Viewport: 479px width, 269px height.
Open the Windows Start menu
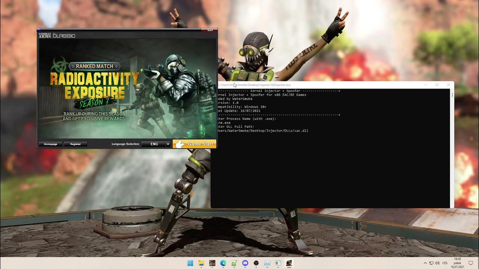(190, 263)
